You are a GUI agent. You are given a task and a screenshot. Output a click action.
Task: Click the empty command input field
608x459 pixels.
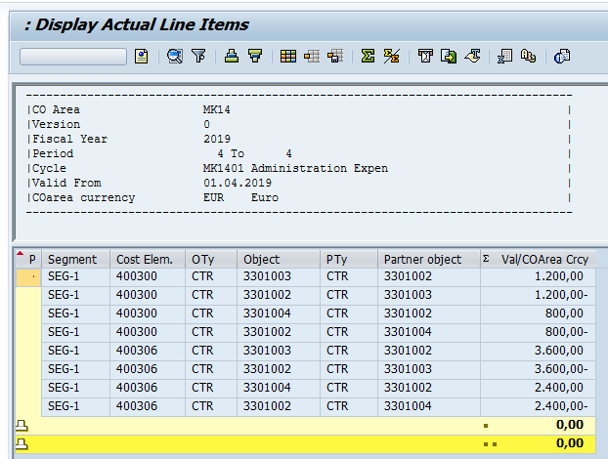coord(73,57)
